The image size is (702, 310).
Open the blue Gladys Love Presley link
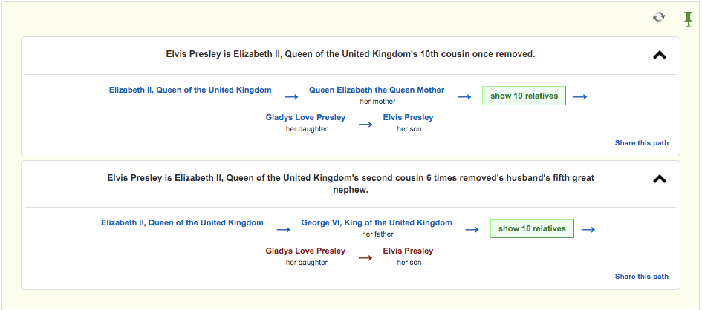(x=305, y=117)
